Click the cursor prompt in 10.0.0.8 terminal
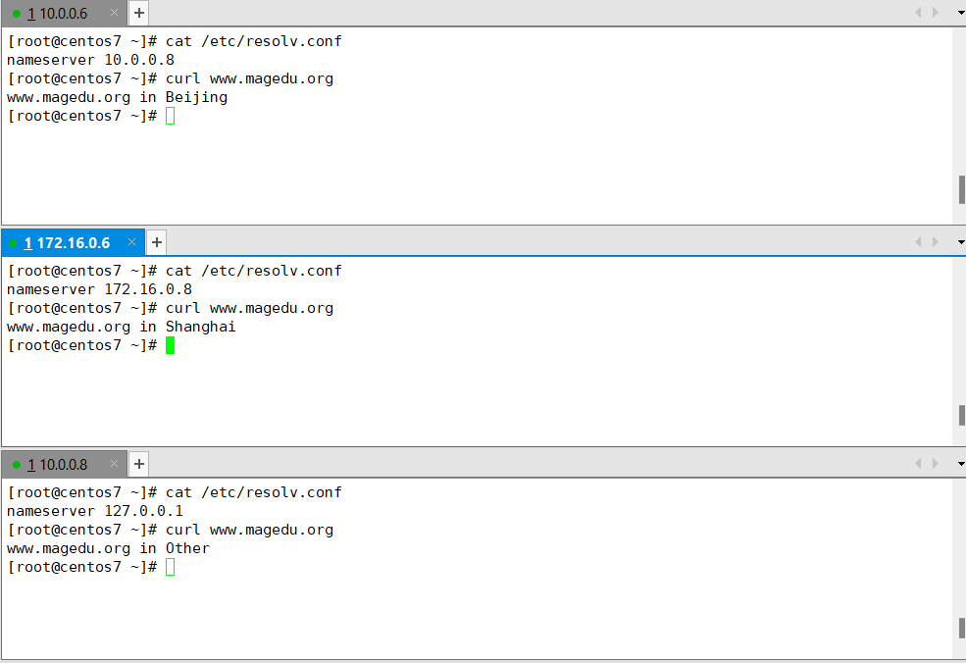 [170, 568]
